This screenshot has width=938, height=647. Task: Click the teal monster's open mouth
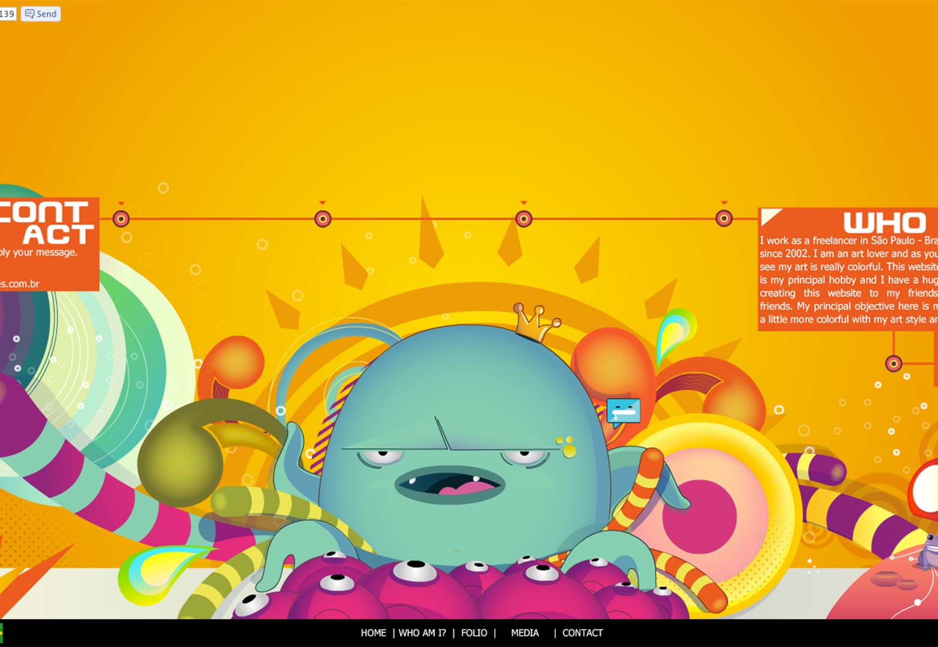(x=450, y=483)
